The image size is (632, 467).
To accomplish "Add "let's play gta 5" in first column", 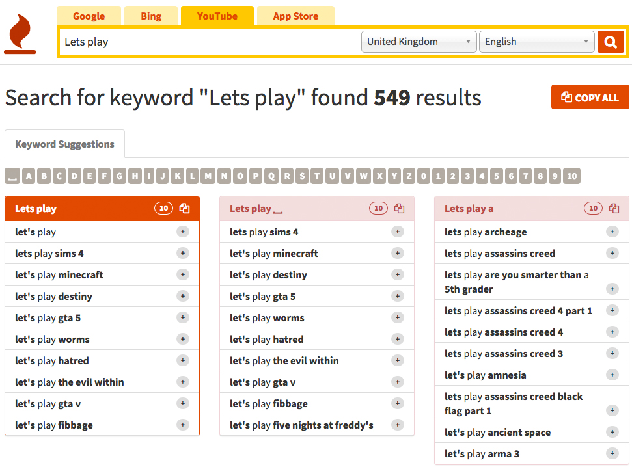I will (x=183, y=317).
